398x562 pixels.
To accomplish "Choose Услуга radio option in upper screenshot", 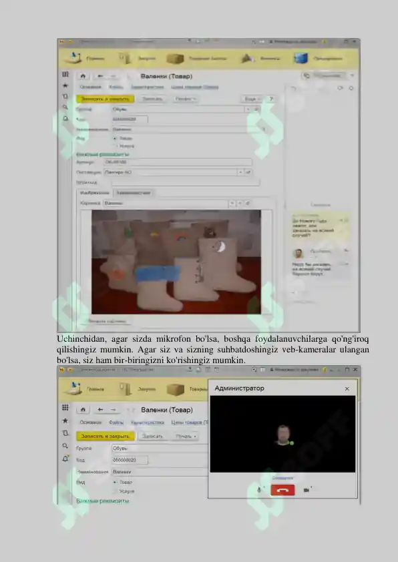I will 116,146.
